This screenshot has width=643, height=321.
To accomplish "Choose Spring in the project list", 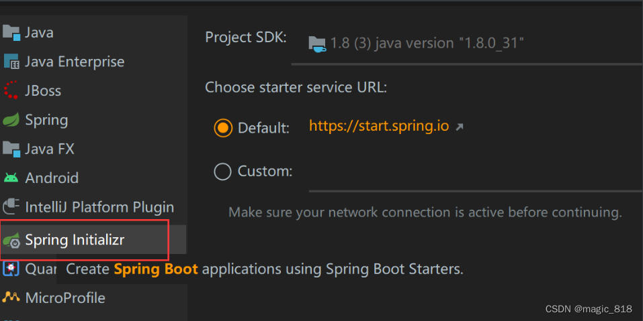I will pyautogui.click(x=93, y=120).
